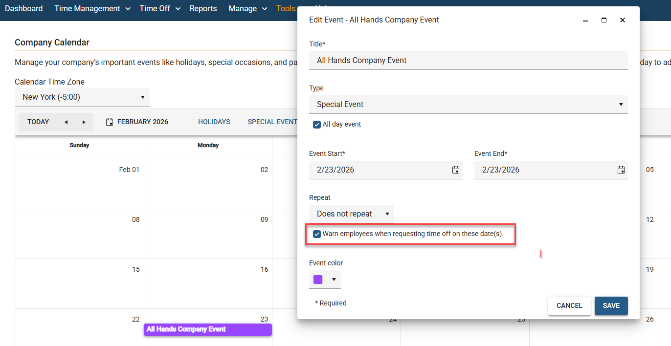671x346 pixels.
Task: Toggle warn employees time off checkbox
Action: [317, 234]
